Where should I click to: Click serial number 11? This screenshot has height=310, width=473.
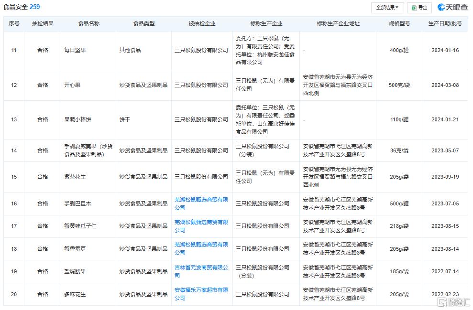click(14, 50)
